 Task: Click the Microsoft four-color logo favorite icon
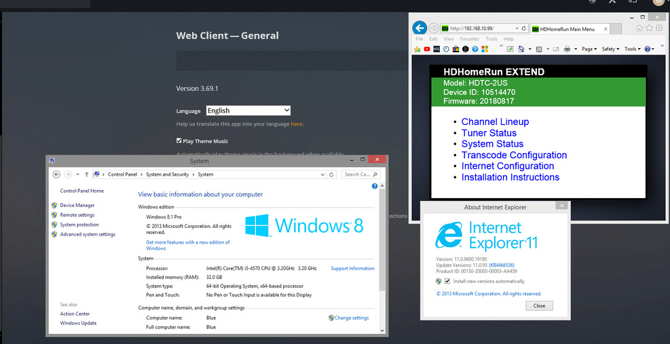pos(485,49)
